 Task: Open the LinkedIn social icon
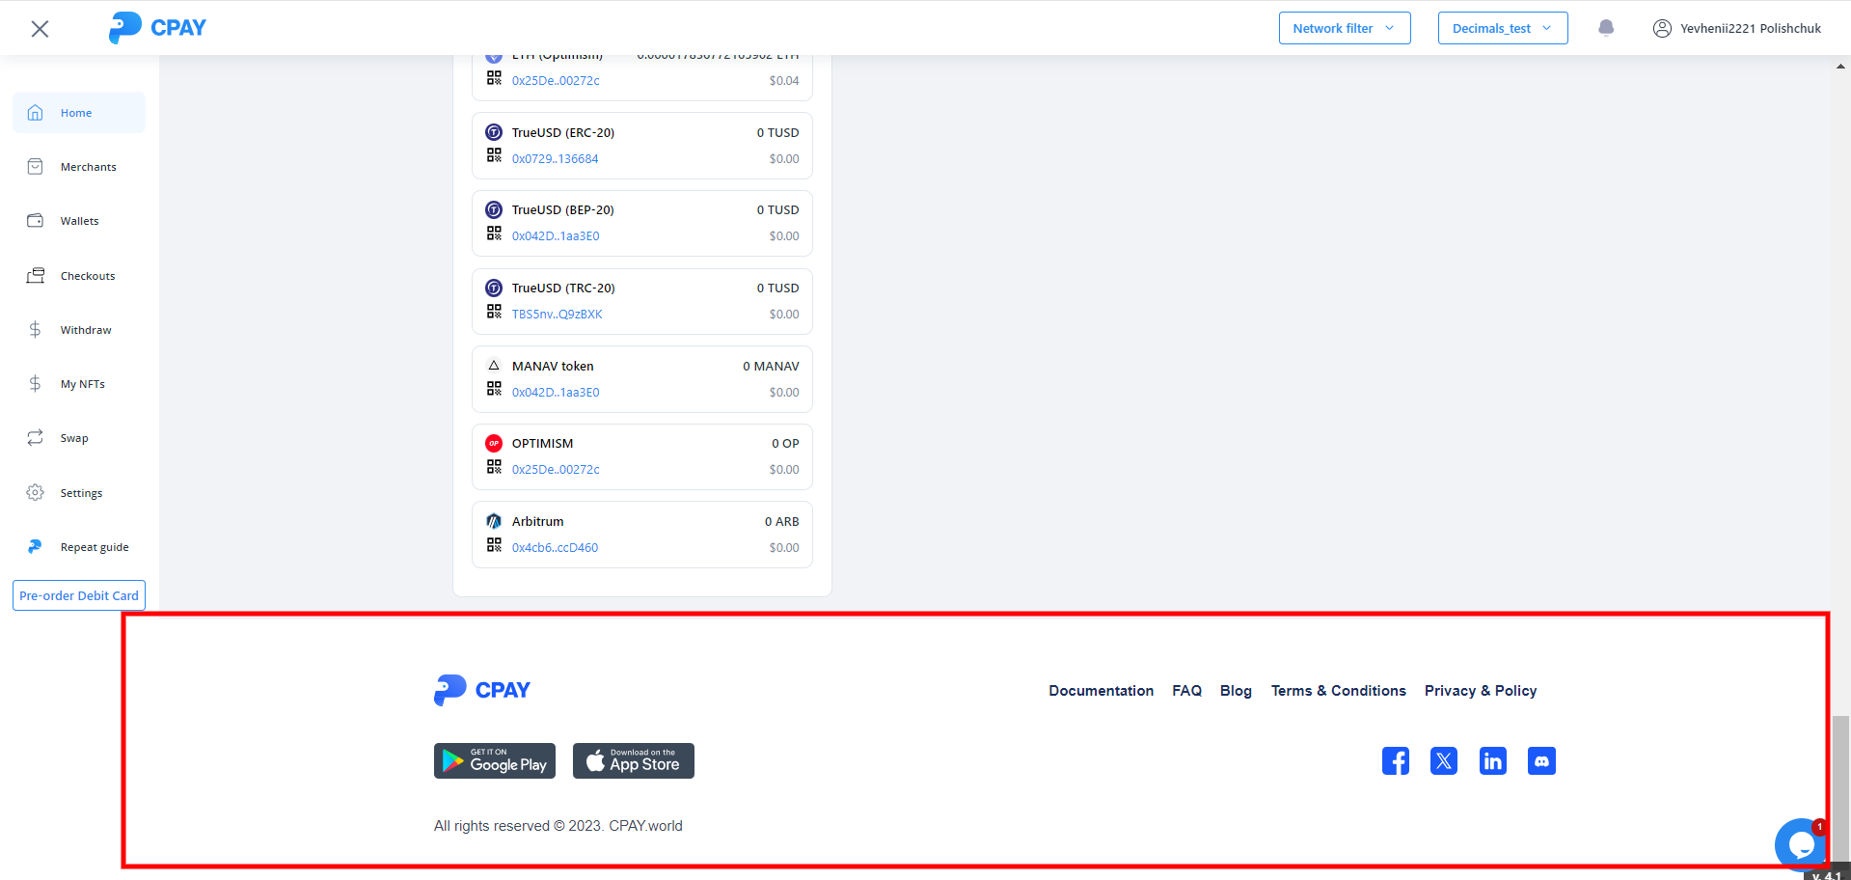[1492, 761]
